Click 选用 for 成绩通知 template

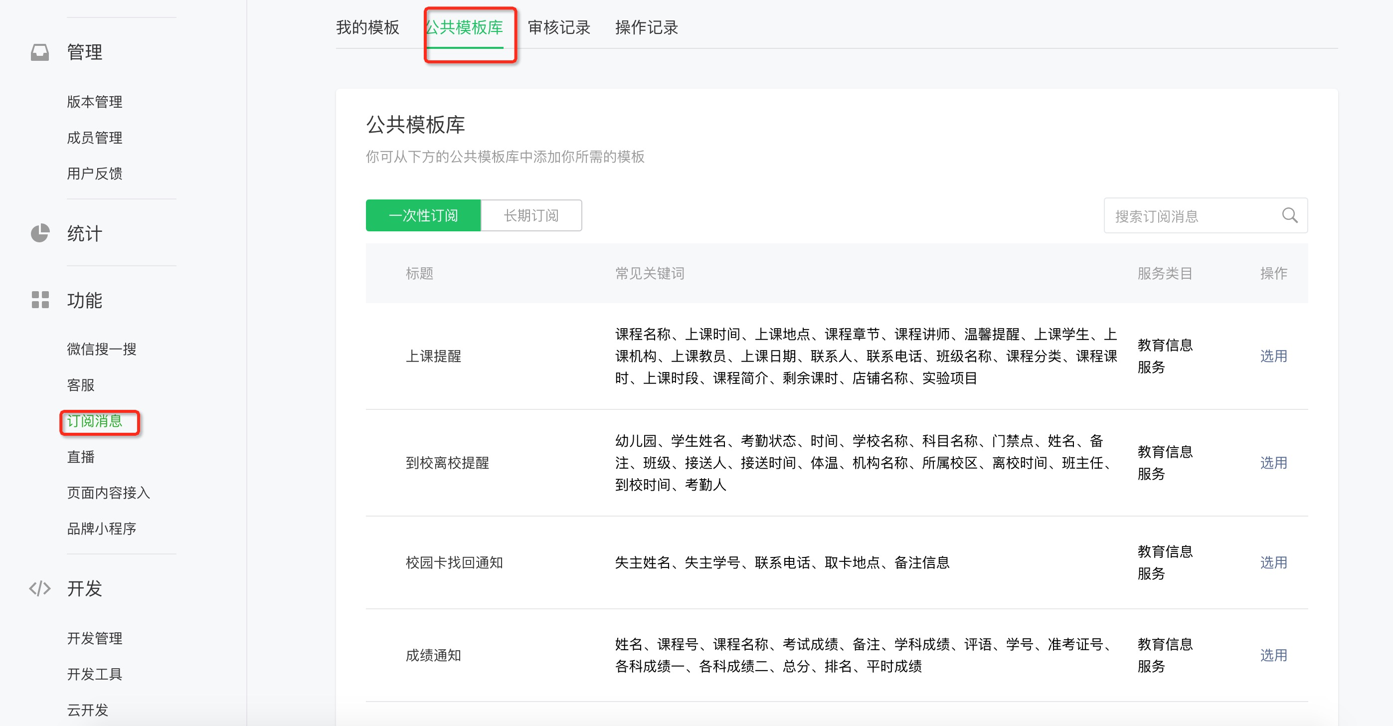1273,655
